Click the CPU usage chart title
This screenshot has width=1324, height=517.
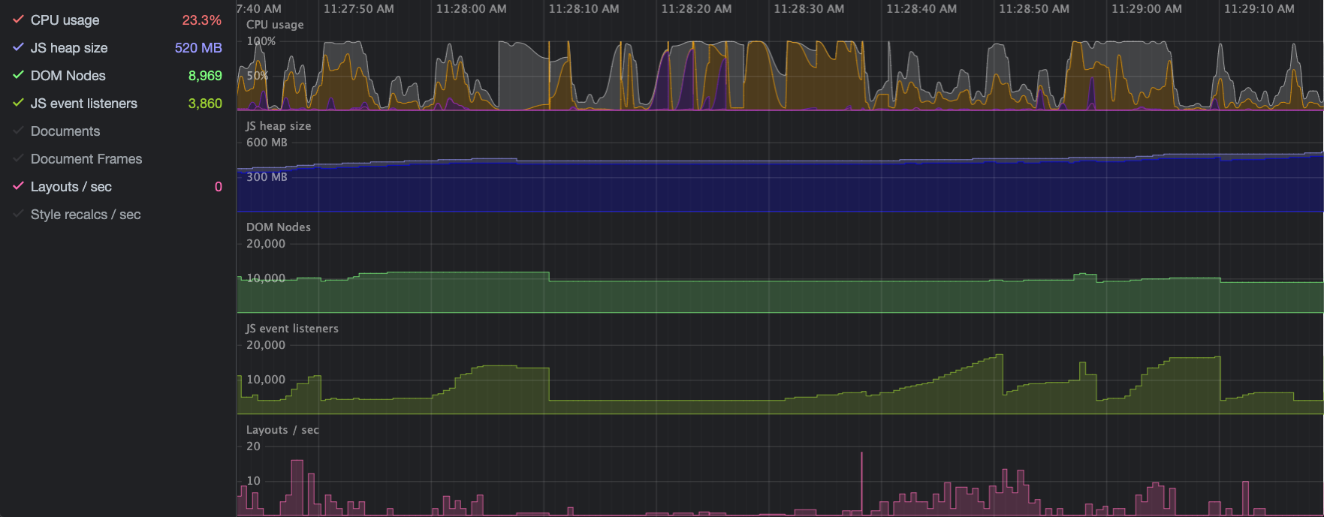[275, 25]
